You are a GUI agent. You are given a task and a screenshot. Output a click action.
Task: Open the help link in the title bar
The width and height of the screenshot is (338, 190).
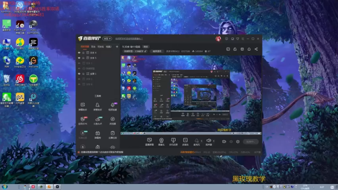(x=129, y=39)
